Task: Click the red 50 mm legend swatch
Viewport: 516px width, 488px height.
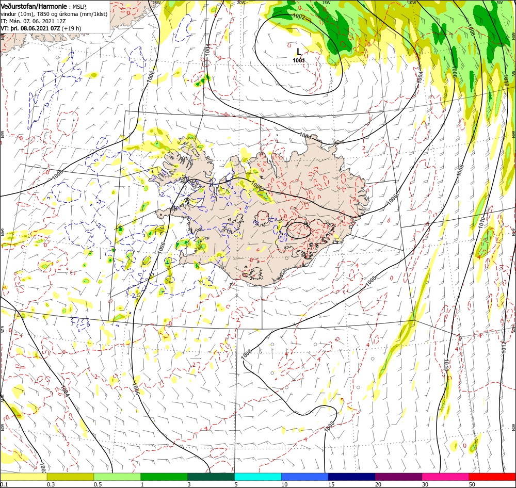Action: pos(492,477)
